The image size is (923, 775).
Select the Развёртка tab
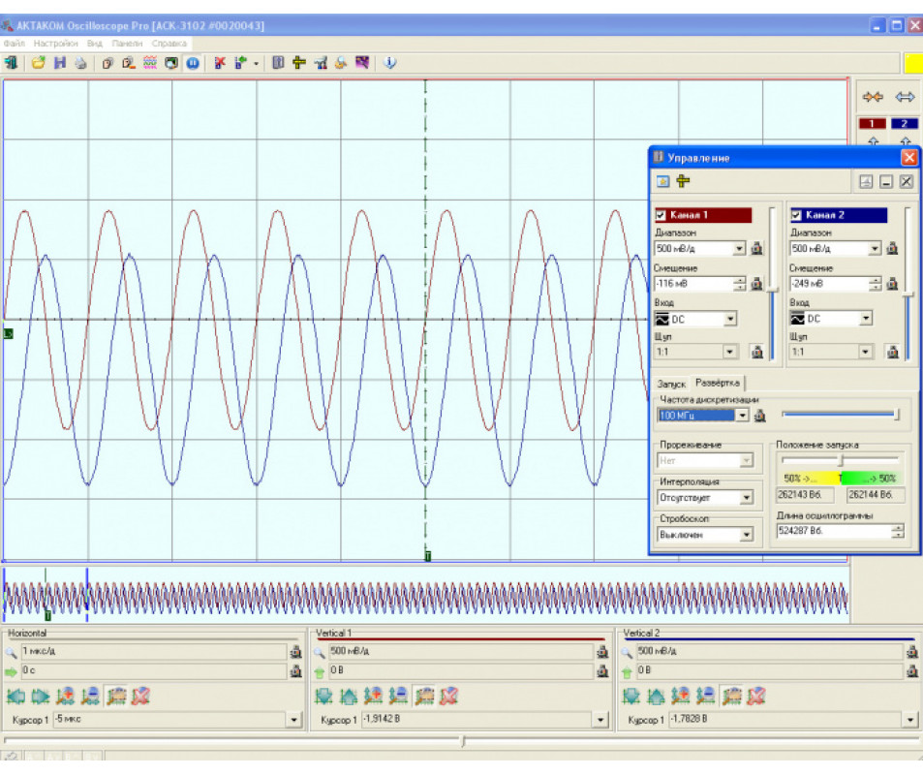pos(717,383)
